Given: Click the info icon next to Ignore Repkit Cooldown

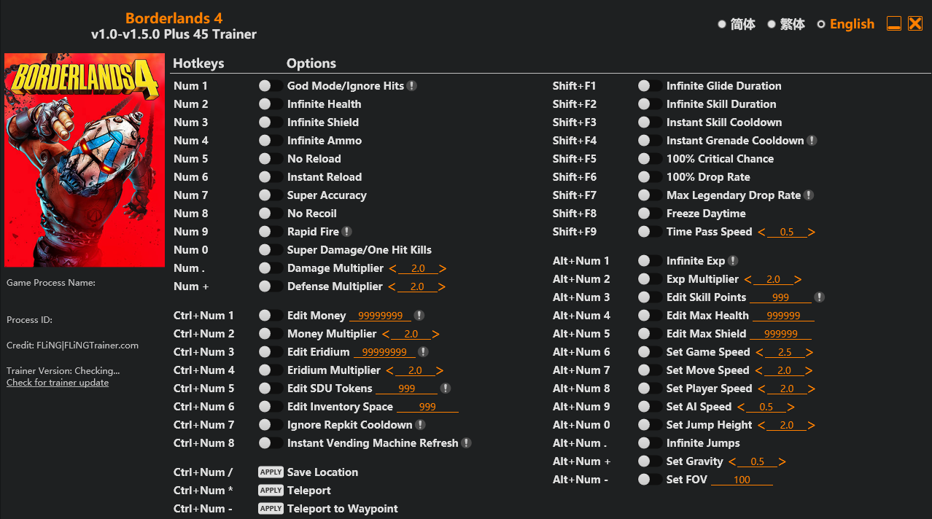Looking at the screenshot, I should coord(420,425).
